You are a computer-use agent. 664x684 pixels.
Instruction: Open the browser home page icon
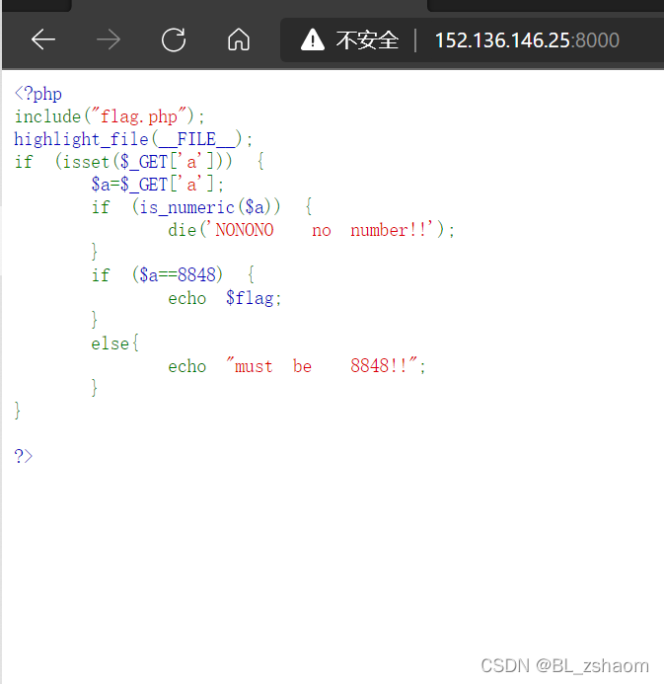pyautogui.click(x=239, y=39)
